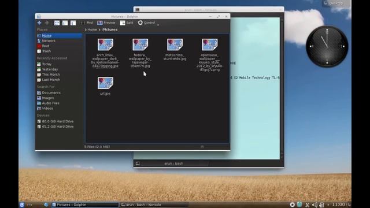This screenshot has width=370, height=208.
Task: Click the Documents search icon
Action: [39, 92]
